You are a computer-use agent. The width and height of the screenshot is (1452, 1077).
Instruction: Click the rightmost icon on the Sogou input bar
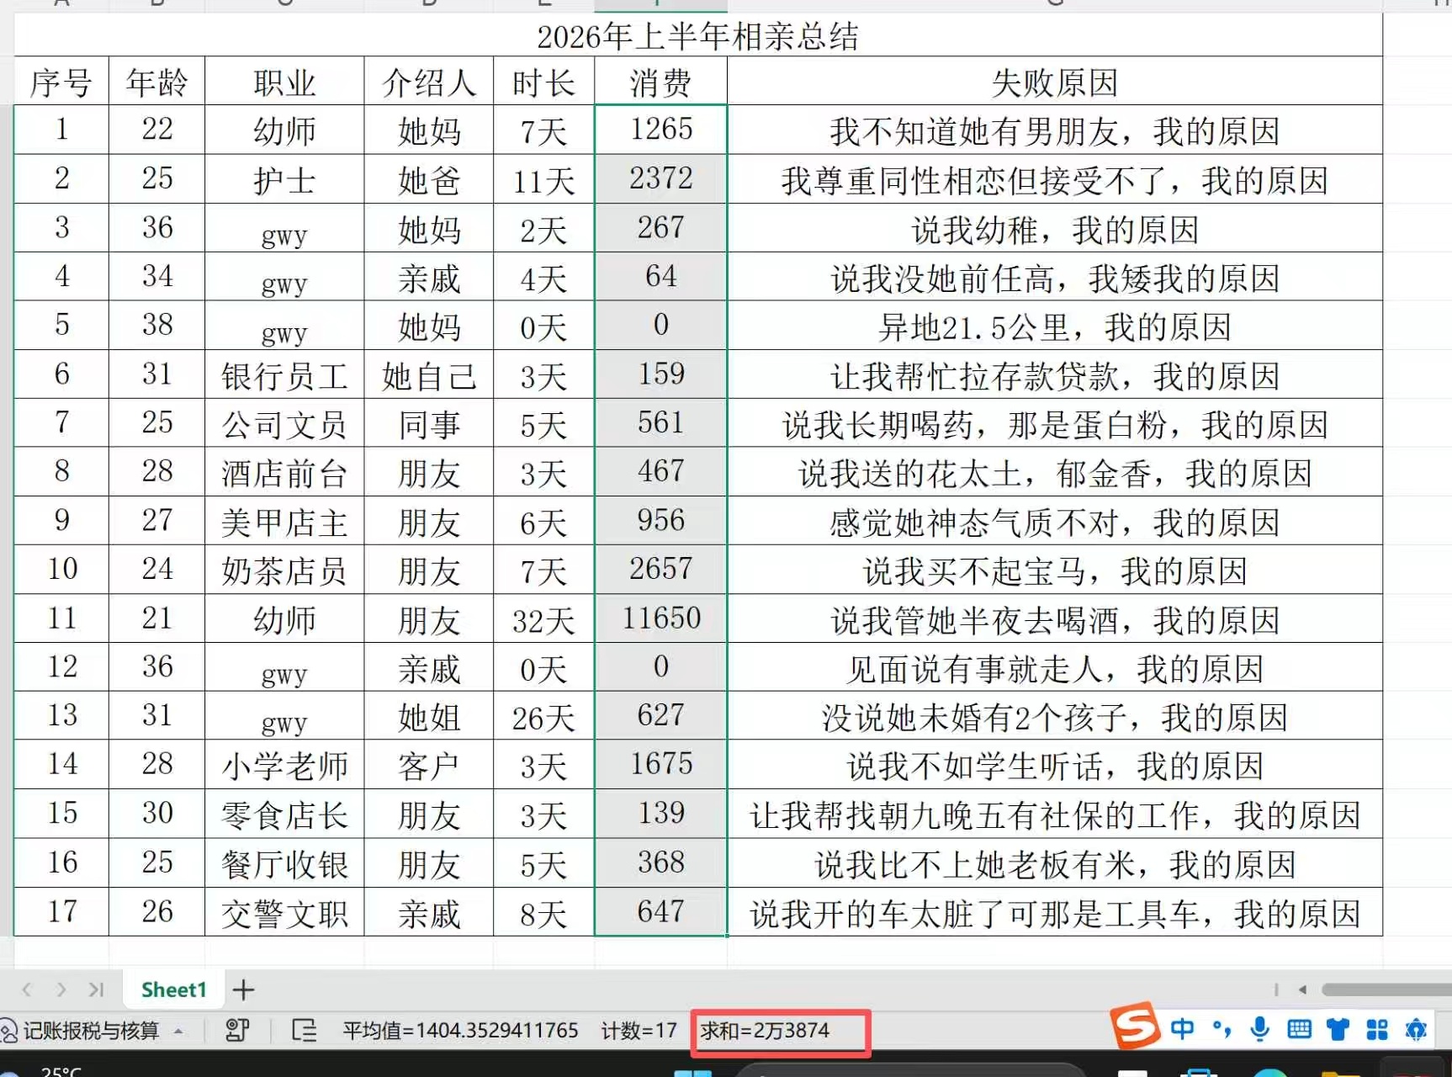pos(1417,1028)
